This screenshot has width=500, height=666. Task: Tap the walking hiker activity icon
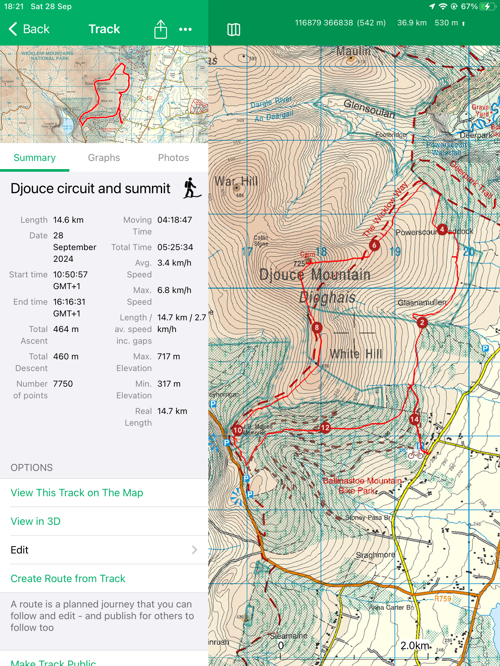[191, 188]
